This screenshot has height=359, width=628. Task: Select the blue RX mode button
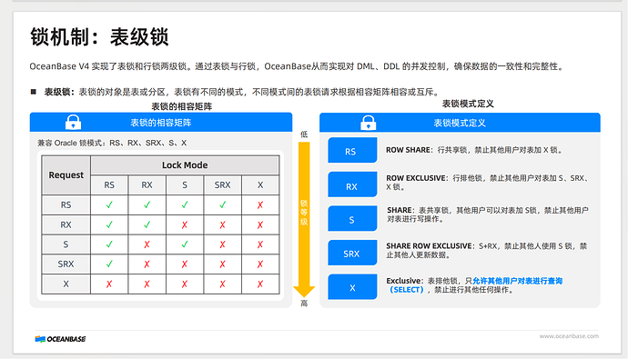[x=352, y=184]
